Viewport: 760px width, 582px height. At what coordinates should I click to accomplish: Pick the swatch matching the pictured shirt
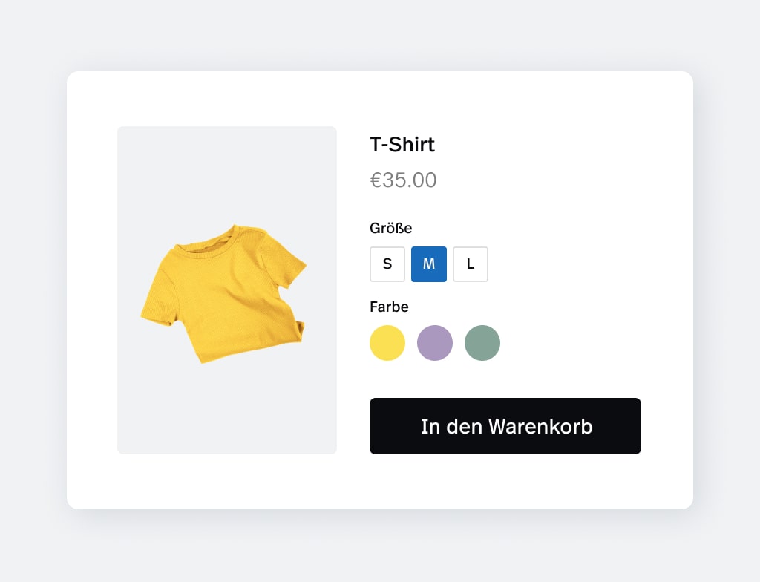click(x=387, y=343)
